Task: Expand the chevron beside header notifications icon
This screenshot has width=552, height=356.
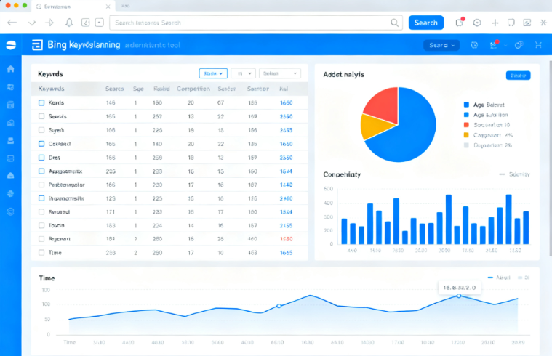Action: pyautogui.click(x=505, y=45)
